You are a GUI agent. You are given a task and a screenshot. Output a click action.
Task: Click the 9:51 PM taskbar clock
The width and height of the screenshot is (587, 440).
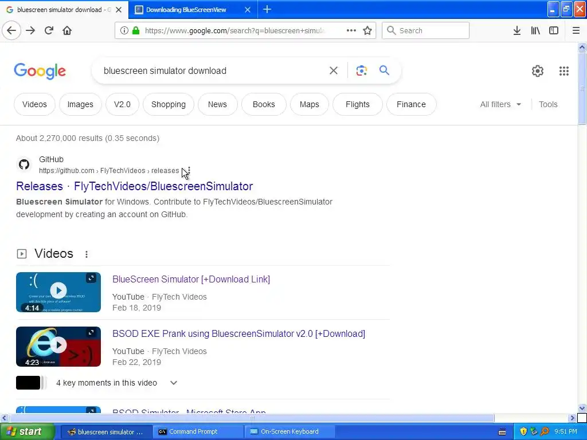566,432
